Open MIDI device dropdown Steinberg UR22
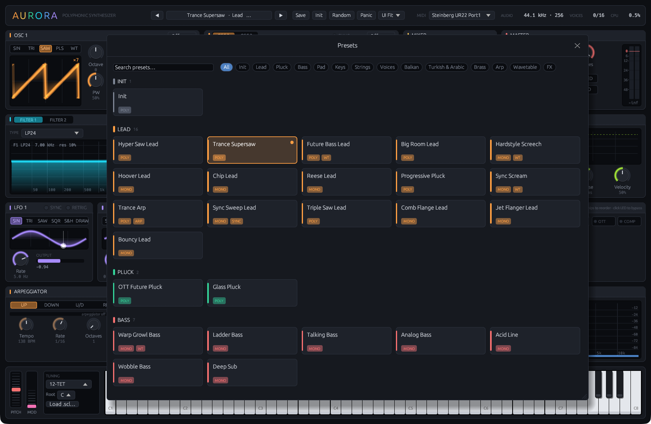651x424 pixels. [x=462, y=15]
